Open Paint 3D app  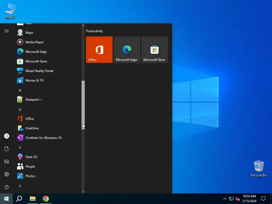click(49, 157)
